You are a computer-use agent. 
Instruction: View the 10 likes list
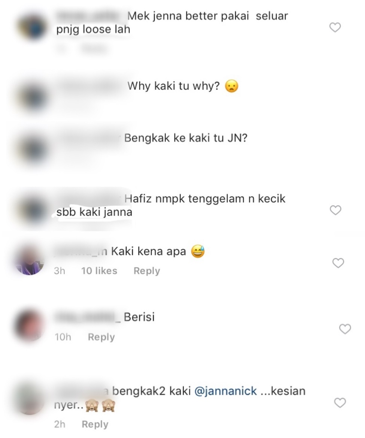[99, 271]
